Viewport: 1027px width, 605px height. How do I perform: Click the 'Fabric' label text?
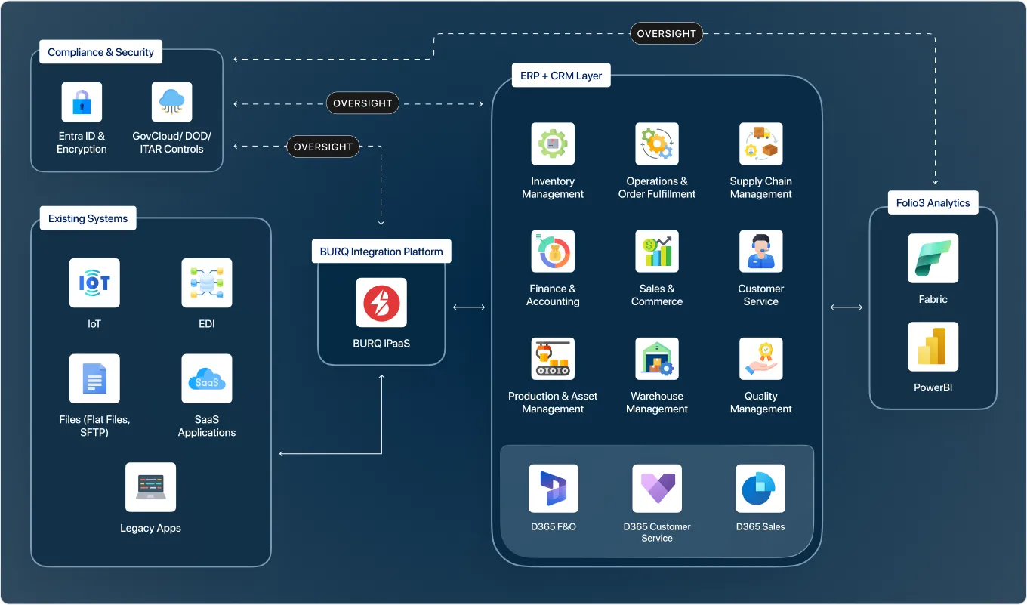(933, 299)
